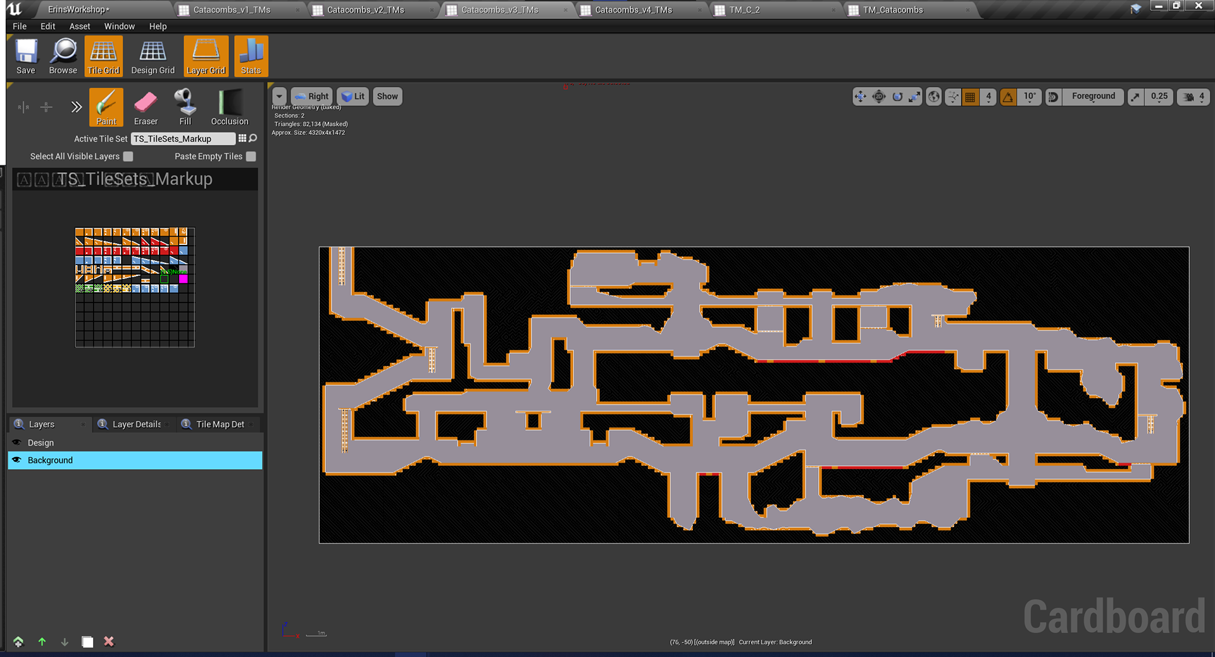Move selected layer down
This screenshot has height=657, width=1215.
(65, 642)
